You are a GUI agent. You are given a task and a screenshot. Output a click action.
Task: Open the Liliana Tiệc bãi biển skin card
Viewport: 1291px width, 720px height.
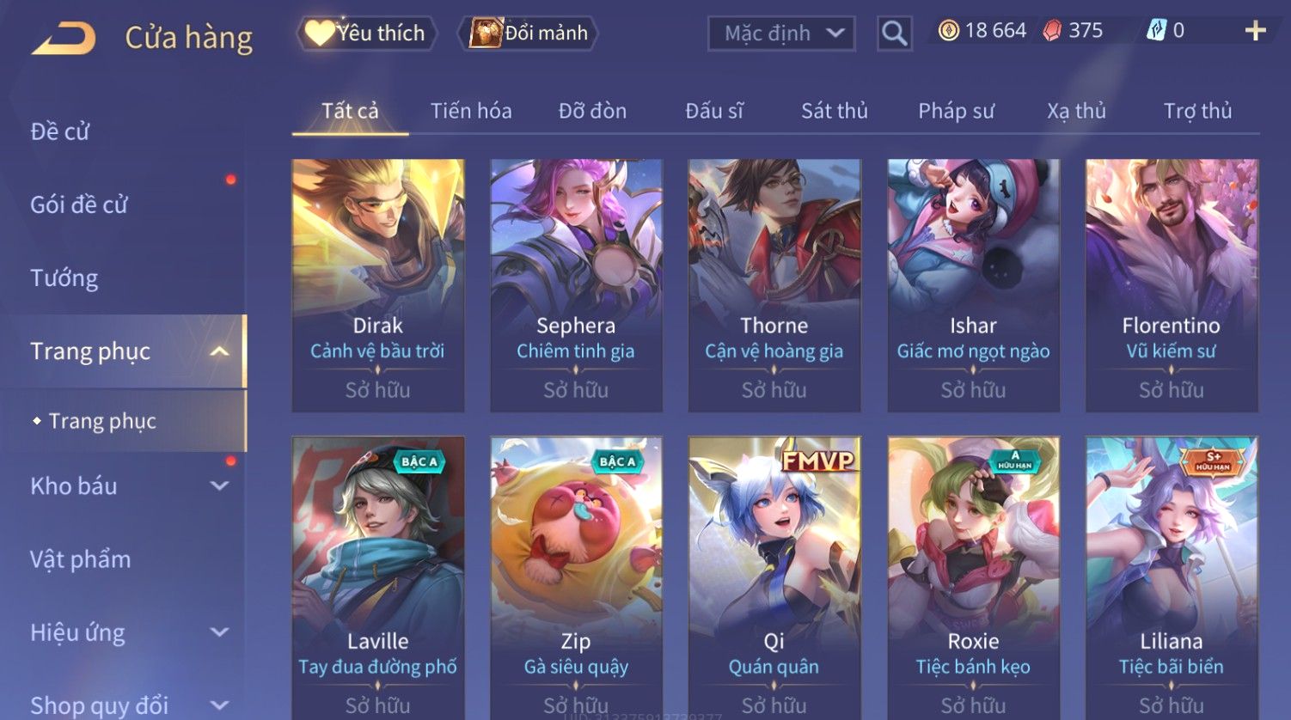pyautogui.click(x=1171, y=577)
